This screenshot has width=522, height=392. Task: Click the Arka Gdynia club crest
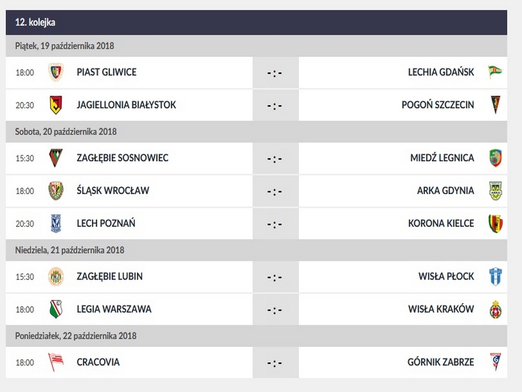pos(495,191)
